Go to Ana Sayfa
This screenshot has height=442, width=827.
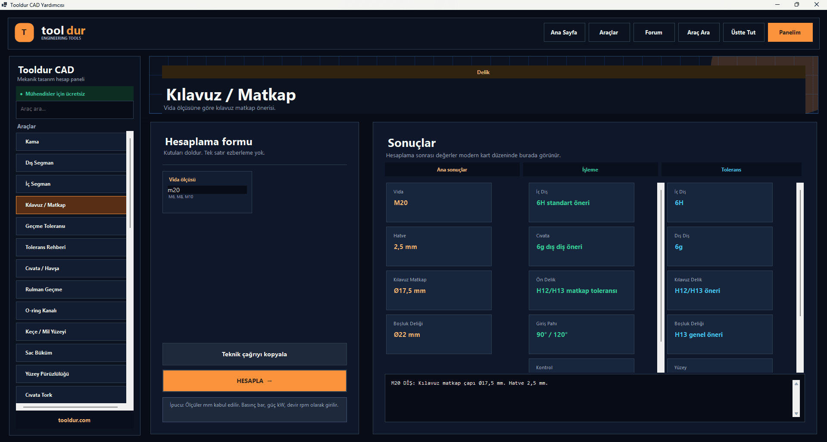564,32
